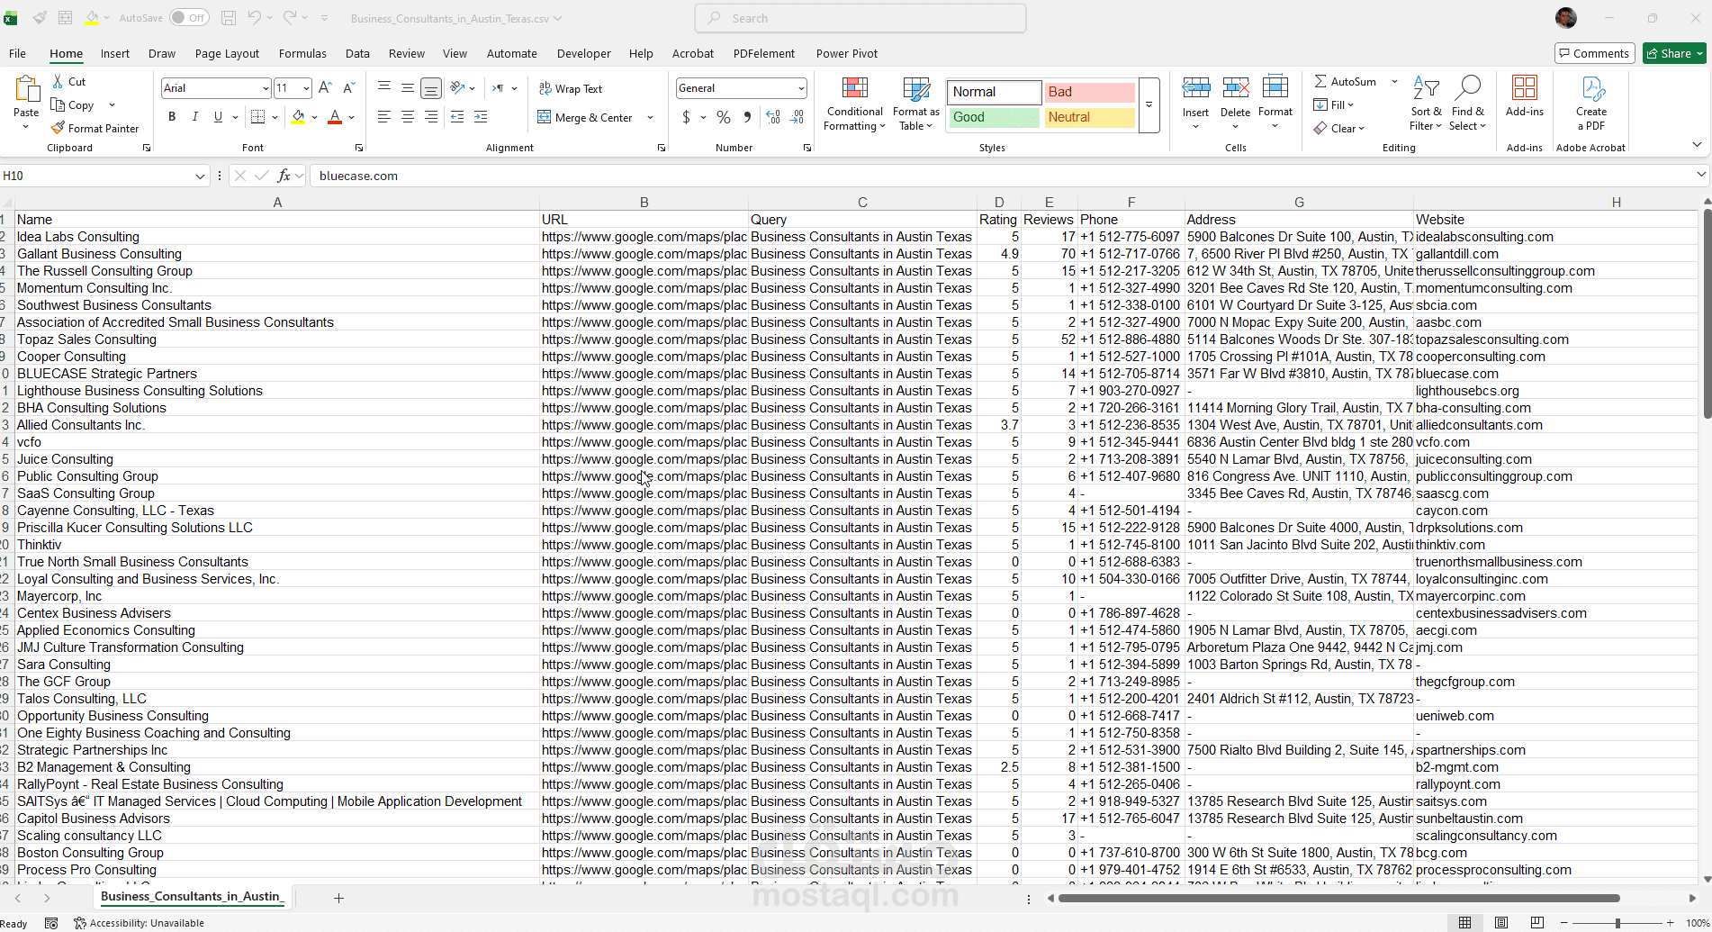Select the Business_Consultants_in_Austin_ sheet tab
The width and height of the screenshot is (1712, 932).
click(192, 897)
